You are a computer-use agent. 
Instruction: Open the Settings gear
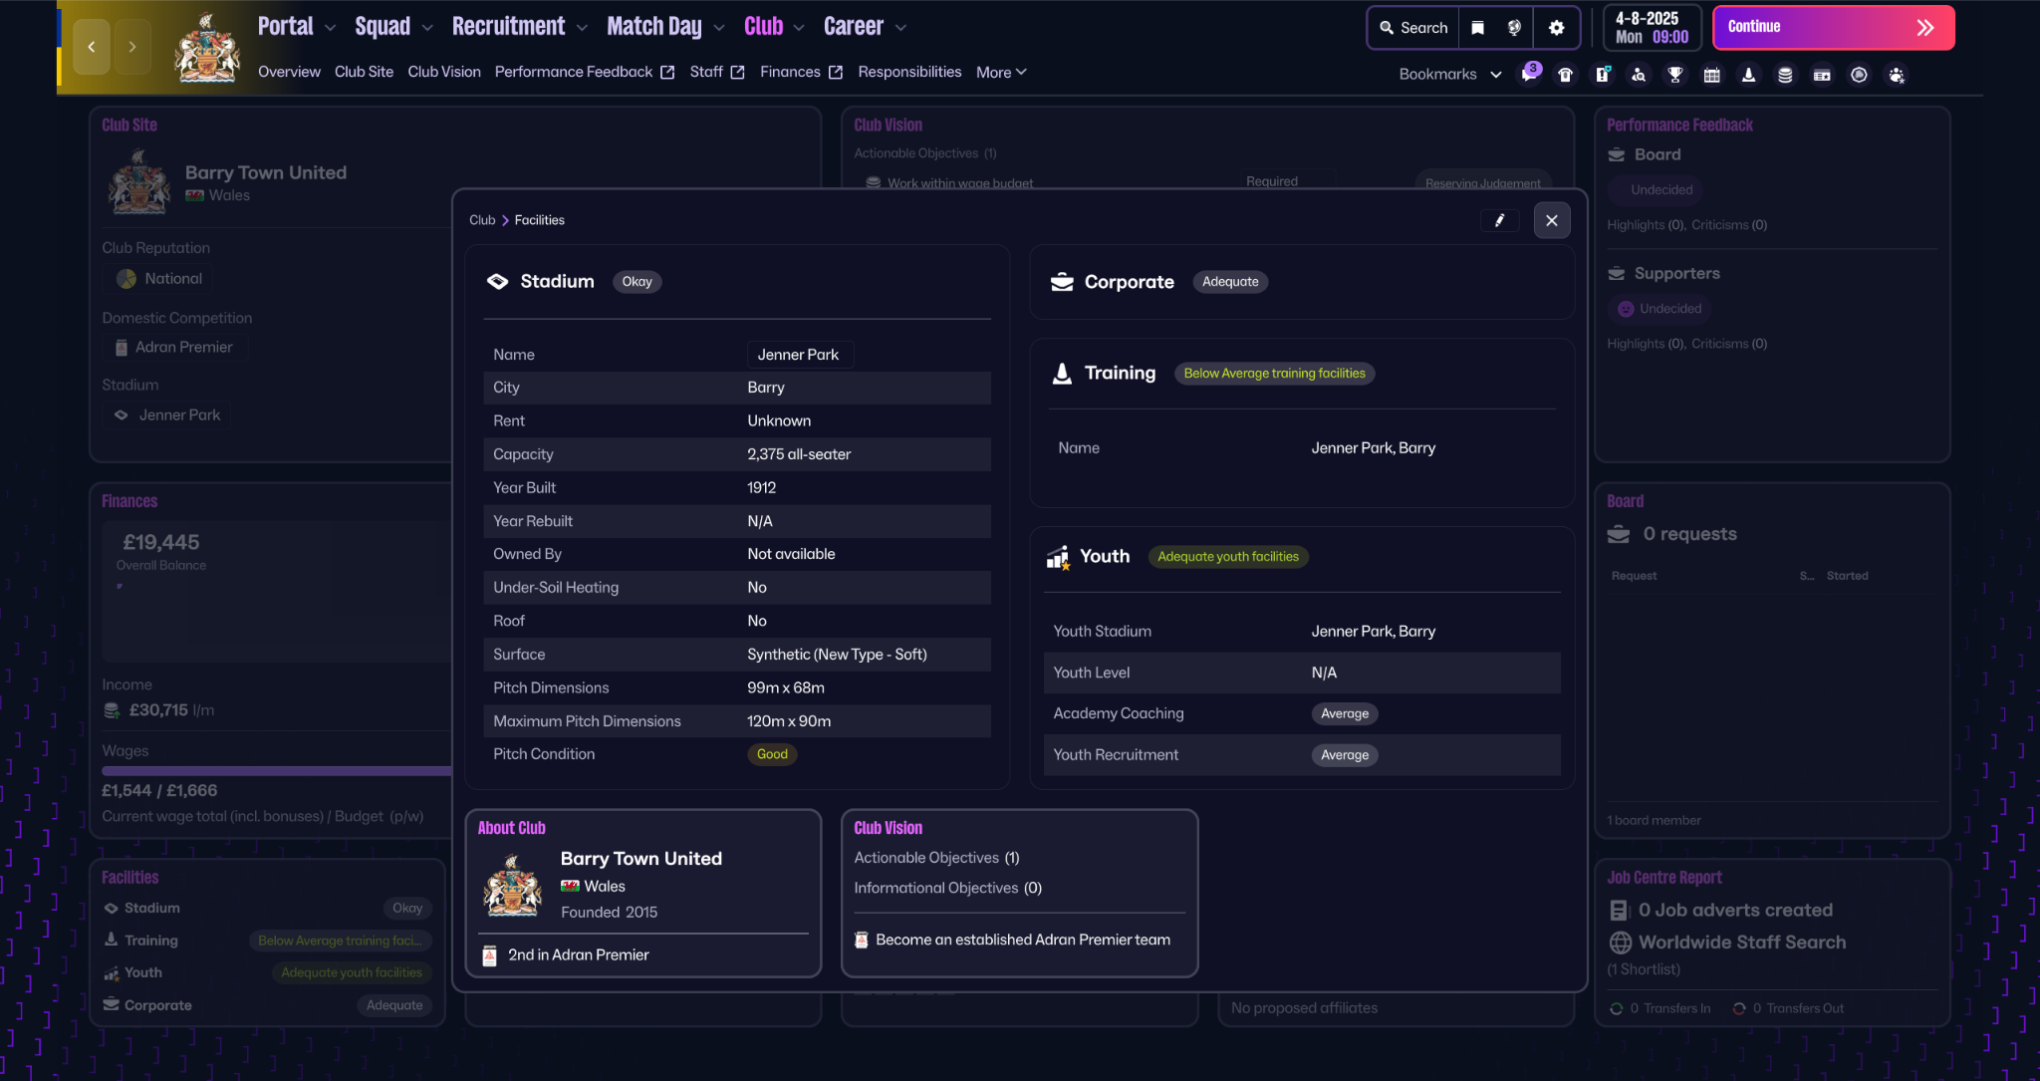pos(1556,27)
